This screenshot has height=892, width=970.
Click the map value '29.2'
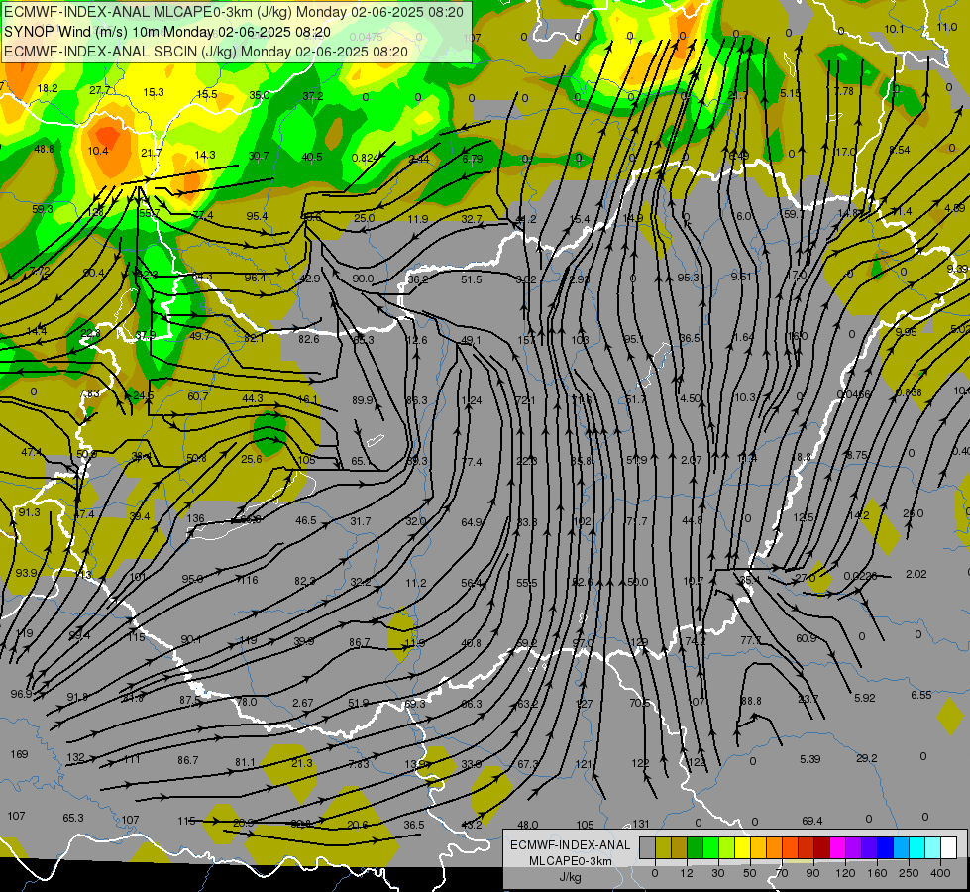(x=867, y=758)
